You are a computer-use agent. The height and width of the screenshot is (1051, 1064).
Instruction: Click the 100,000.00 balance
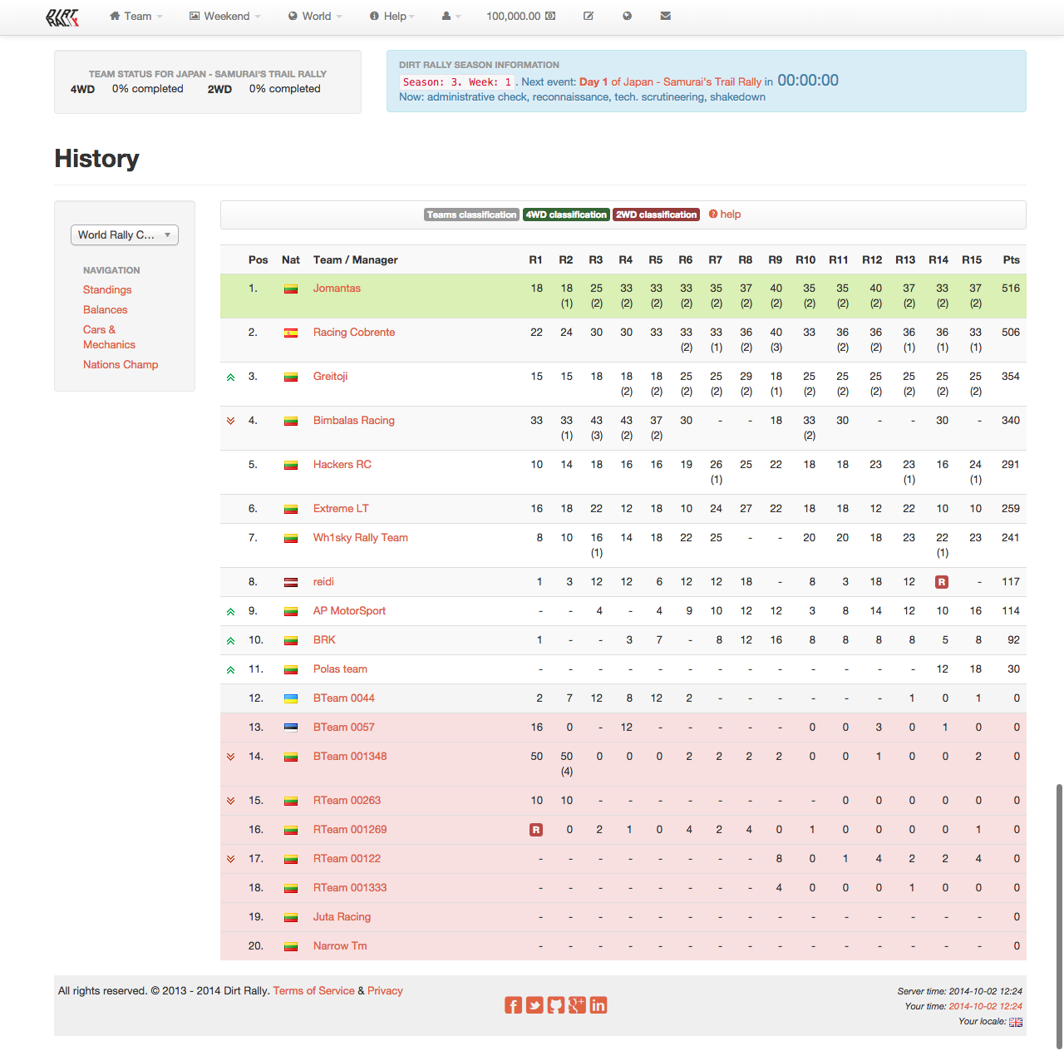pyautogui.click(x=521, y=16)
